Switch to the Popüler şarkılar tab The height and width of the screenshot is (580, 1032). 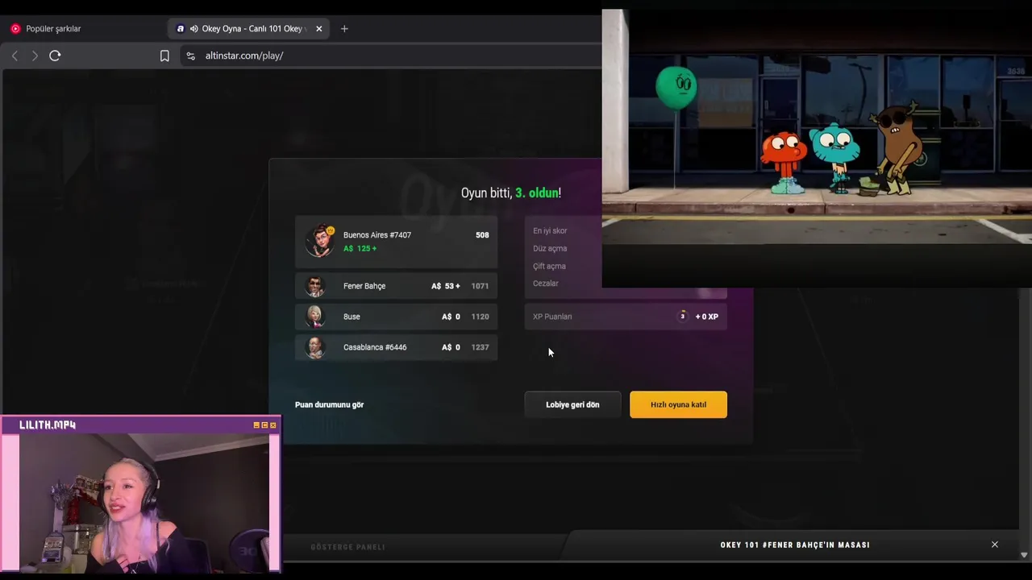[53, 28]
